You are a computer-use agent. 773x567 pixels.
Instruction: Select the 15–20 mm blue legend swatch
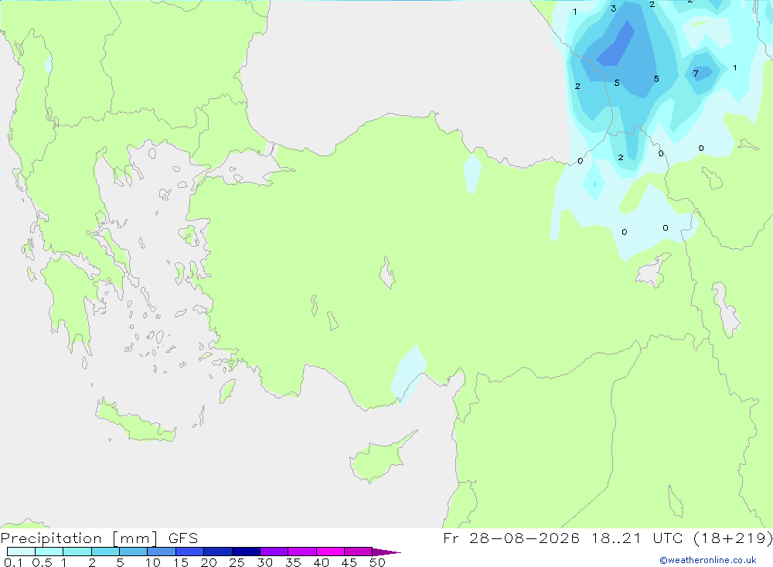189,552
